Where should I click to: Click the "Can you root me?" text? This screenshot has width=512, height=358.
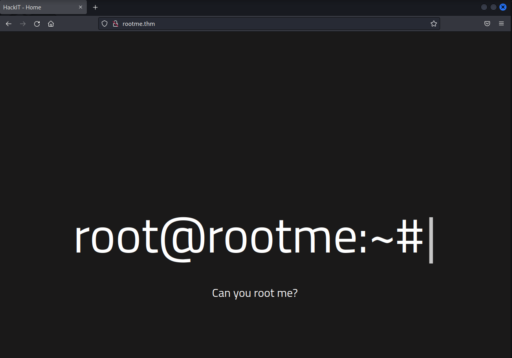(x=255, y=293)
